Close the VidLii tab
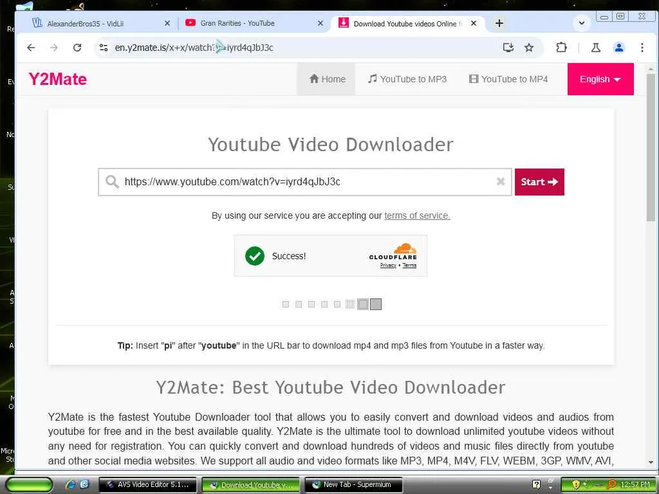The height and width of the screenshot is (494, 659). [167, 24]
